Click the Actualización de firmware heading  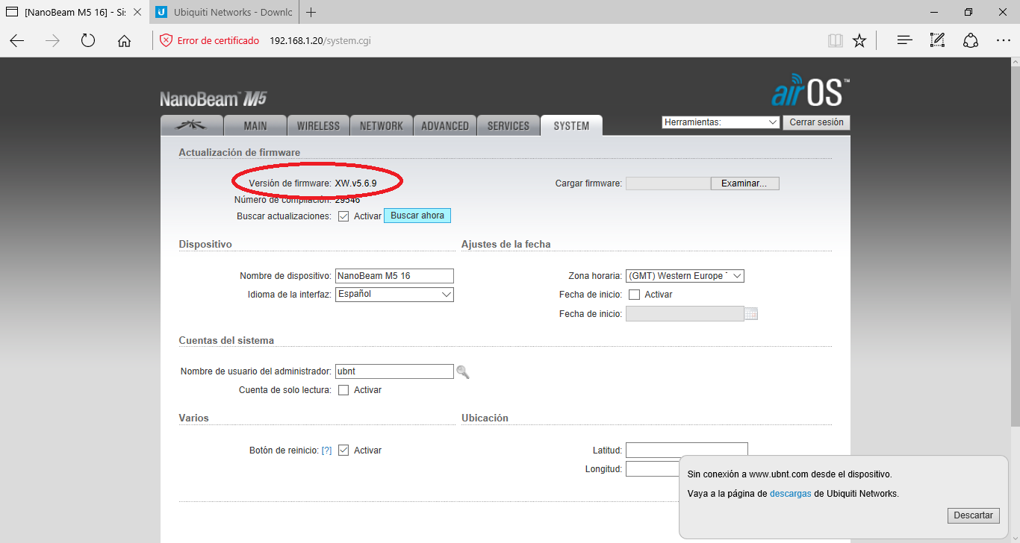pos(240,152)
